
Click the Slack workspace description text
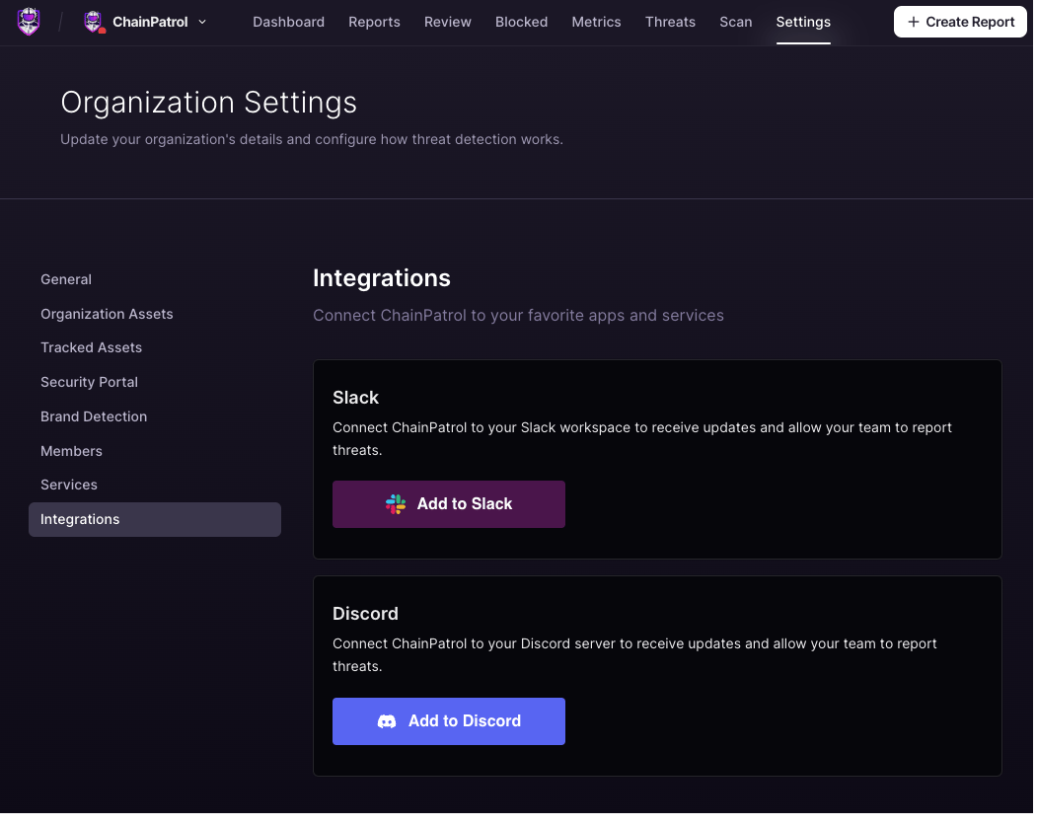coord(642,439)
